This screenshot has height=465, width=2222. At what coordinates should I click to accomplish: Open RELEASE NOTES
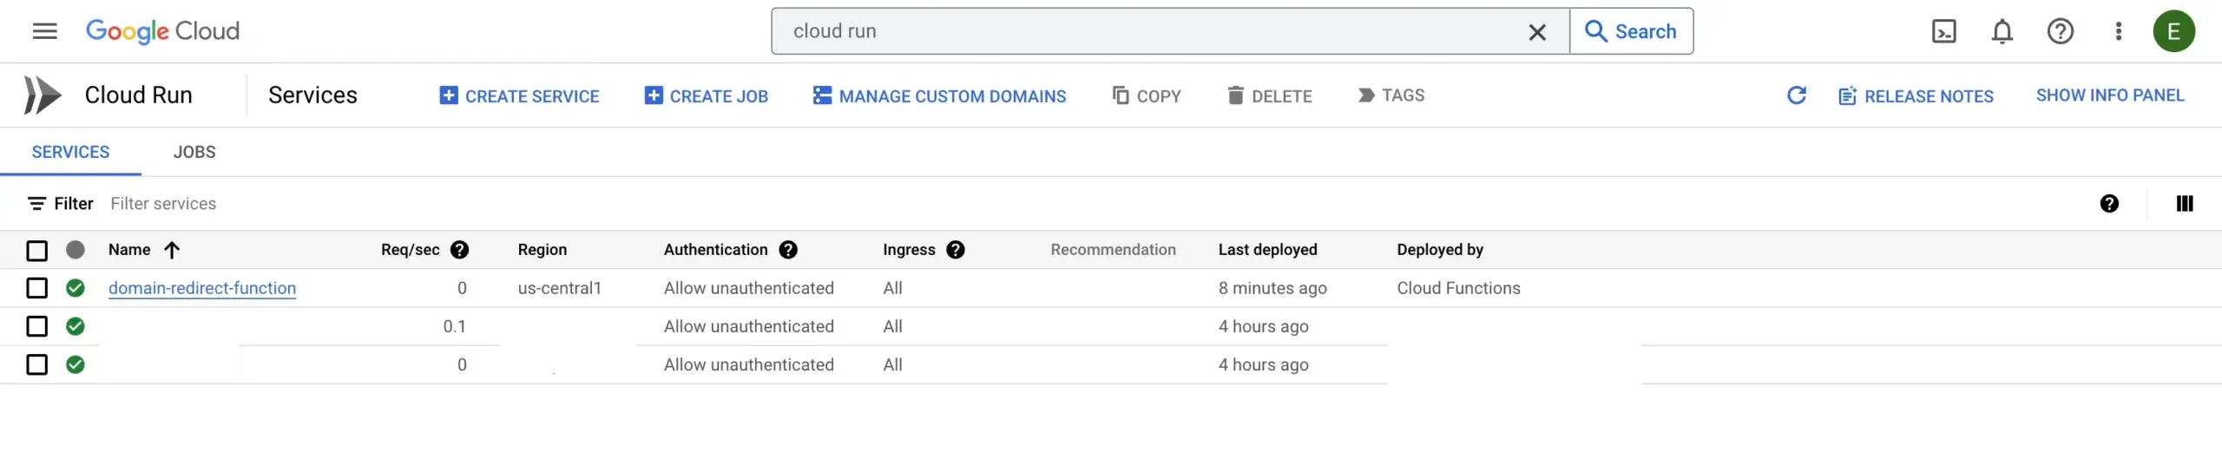1916,96
